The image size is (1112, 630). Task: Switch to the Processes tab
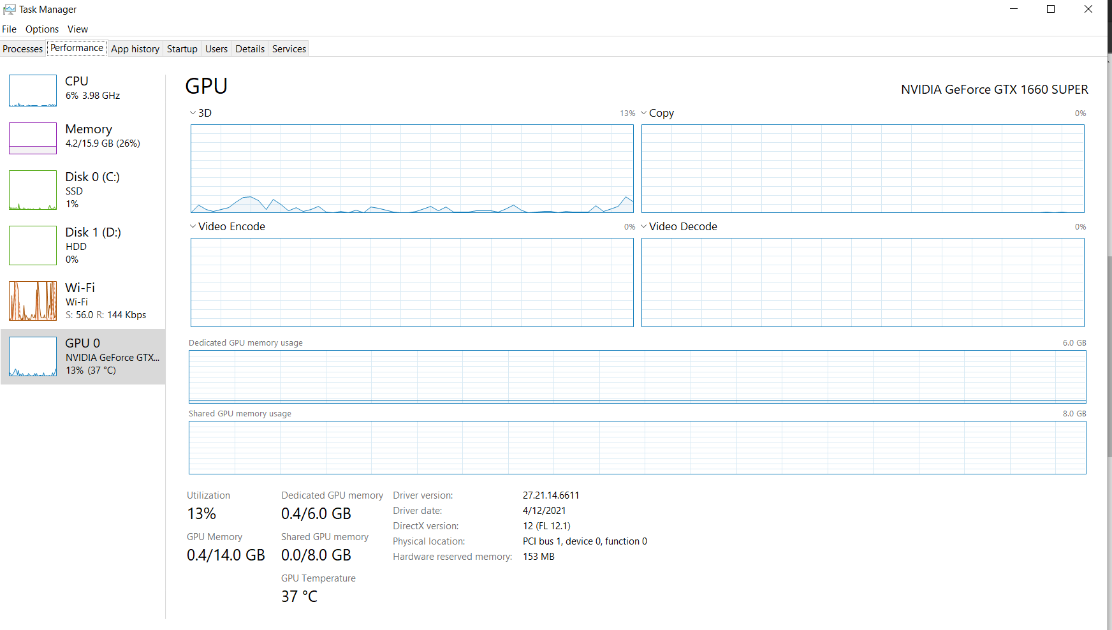click(23, 49)
